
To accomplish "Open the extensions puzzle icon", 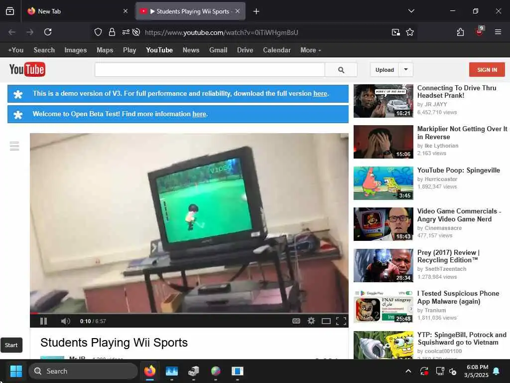I will [x=460, y=32].
